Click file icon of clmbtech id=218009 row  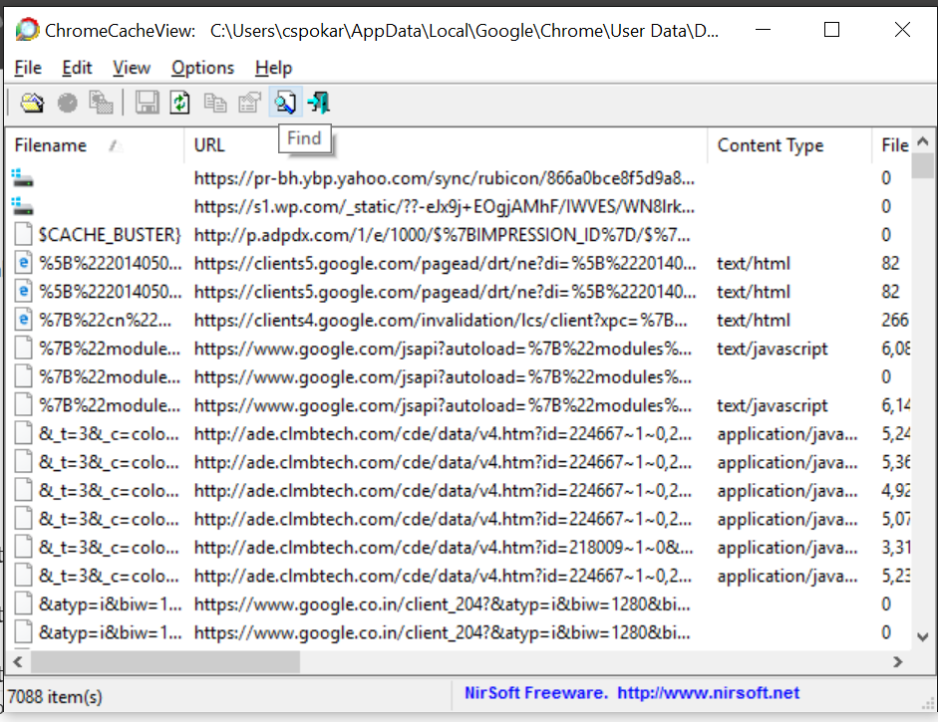click(23, 547)
